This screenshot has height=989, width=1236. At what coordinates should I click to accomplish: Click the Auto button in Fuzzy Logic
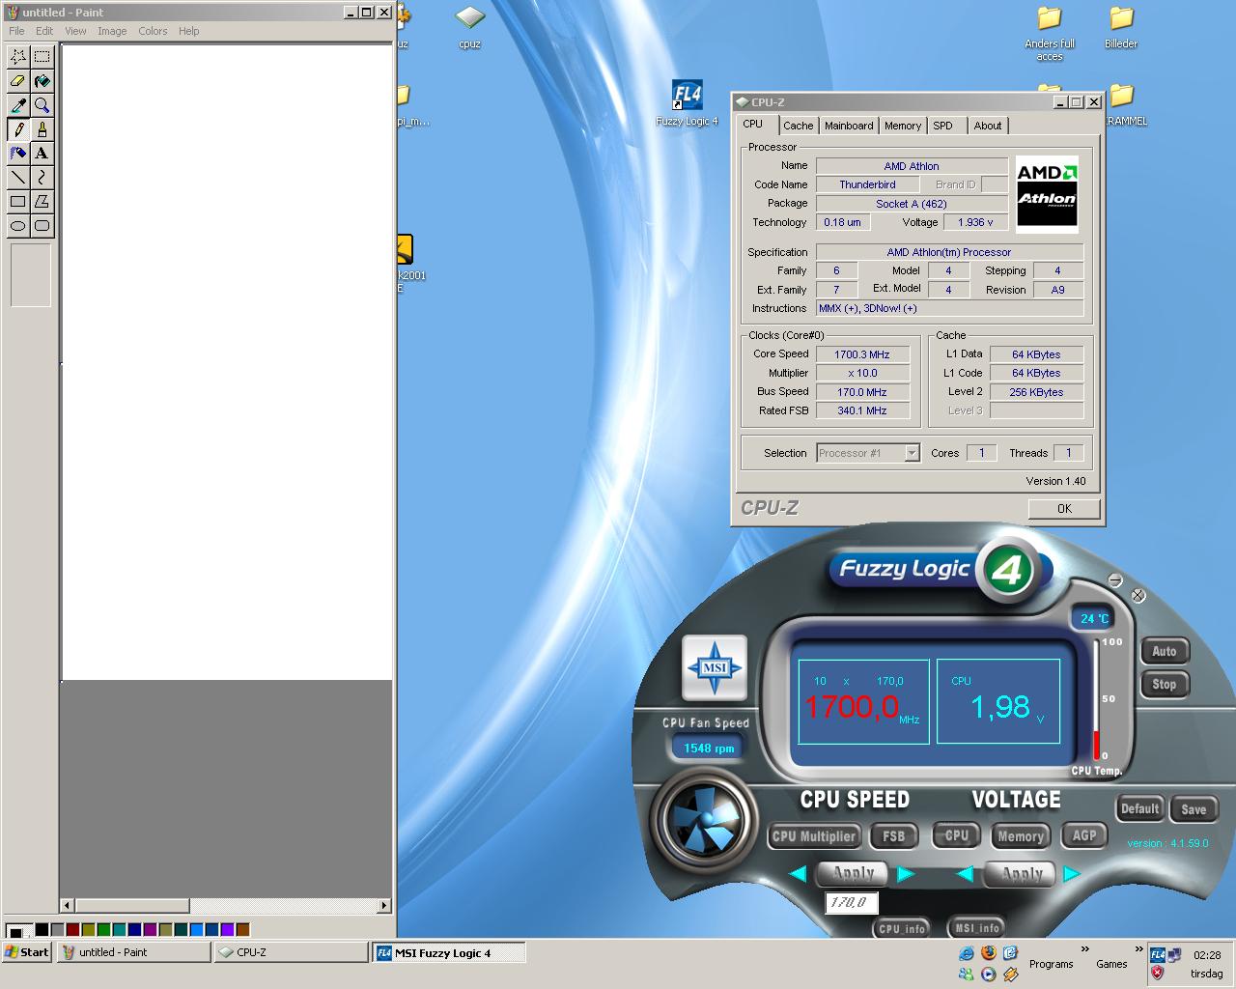point(1165,651)
